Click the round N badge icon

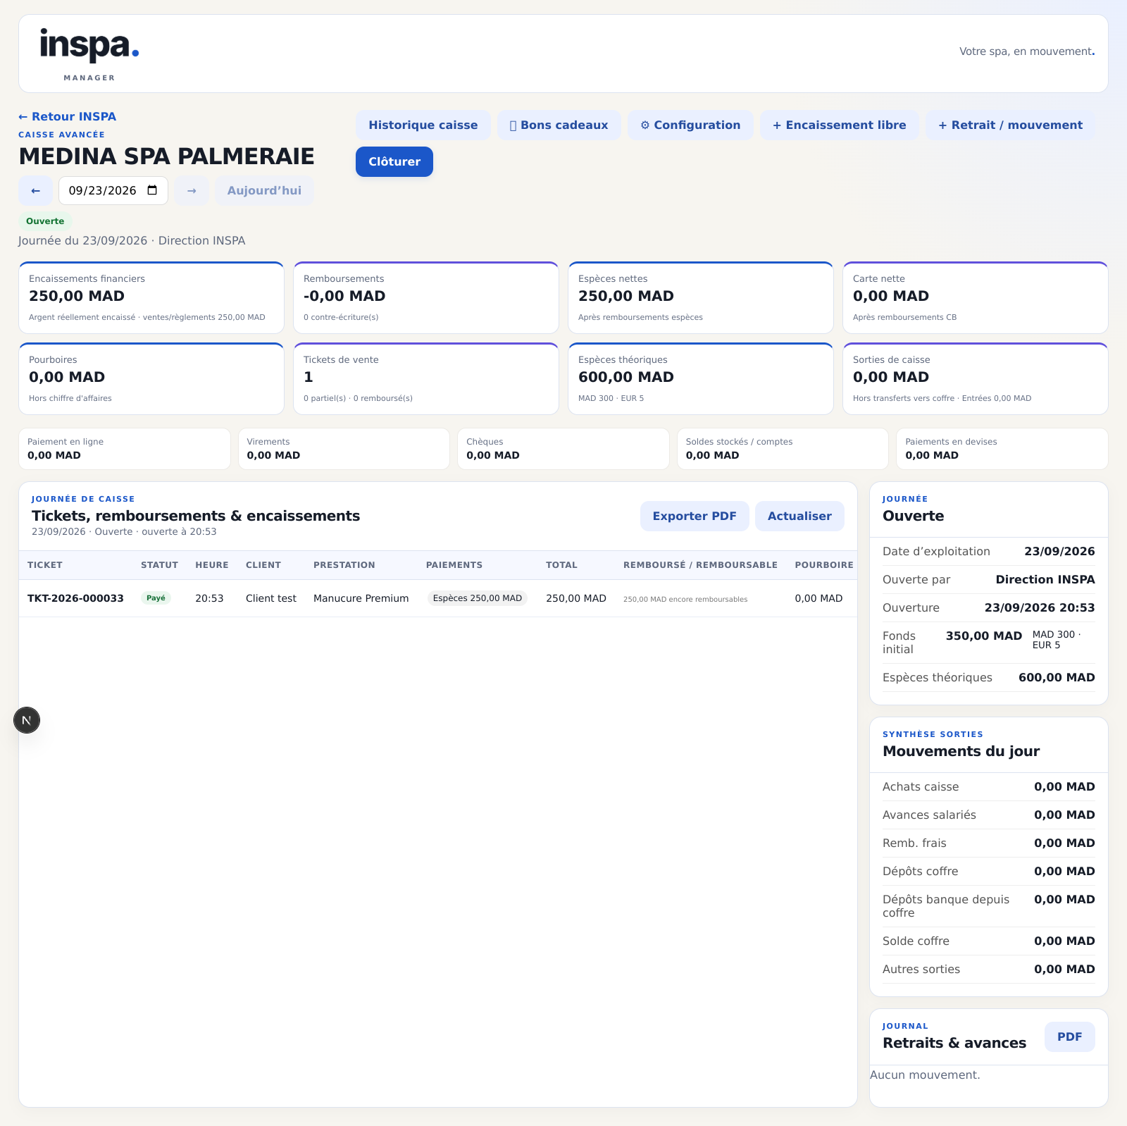tap(27, 720)
